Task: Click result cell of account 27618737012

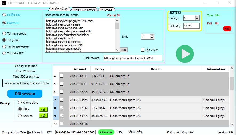Action: 156,108
